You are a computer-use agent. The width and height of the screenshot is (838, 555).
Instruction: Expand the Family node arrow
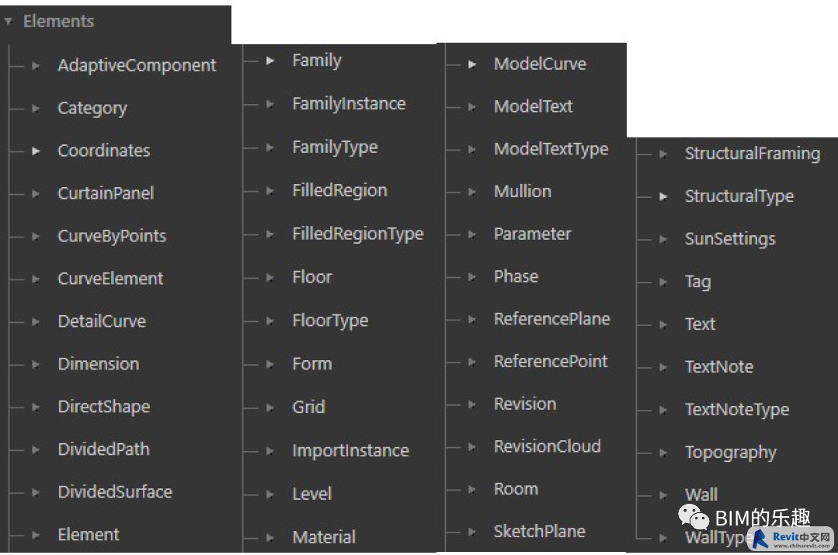click(x=270, y=61)
